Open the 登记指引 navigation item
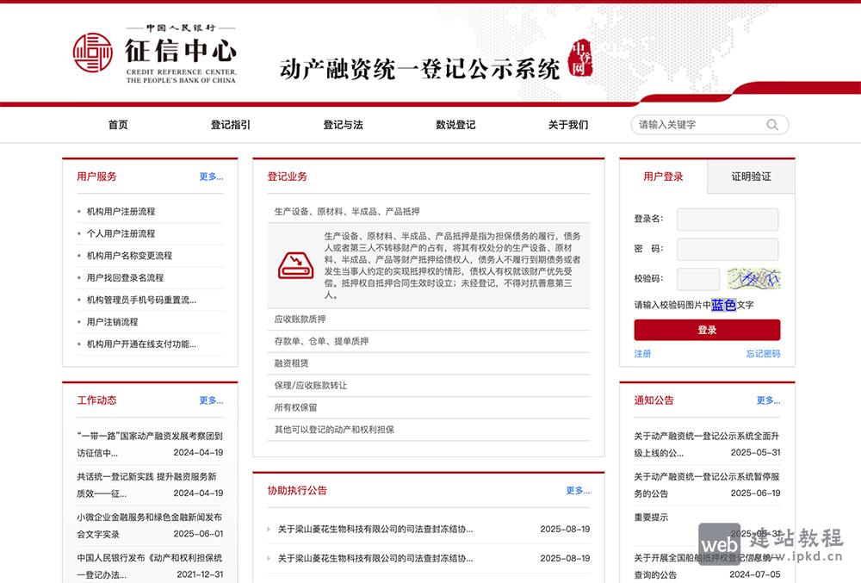The width and height of the screenshot is (861, 583). click(231, 125)
